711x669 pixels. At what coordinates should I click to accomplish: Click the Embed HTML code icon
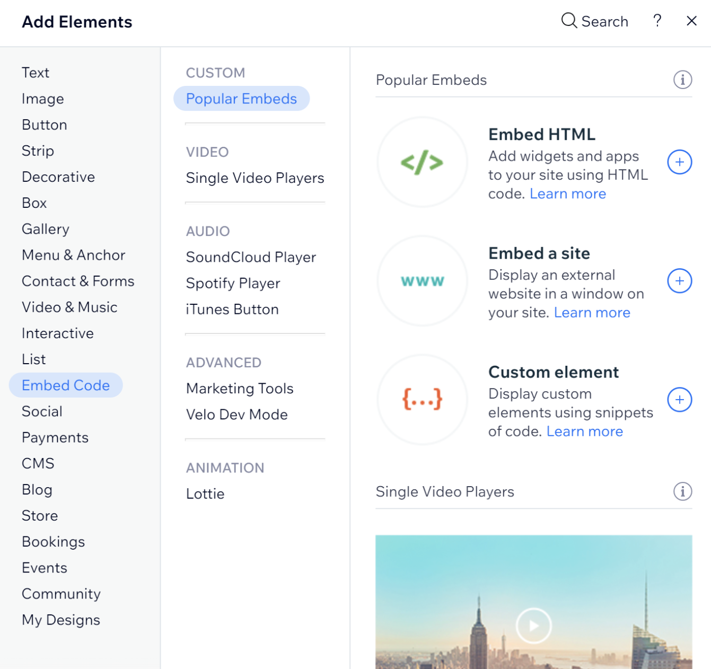pyautogui.click(x=422, y=162)
